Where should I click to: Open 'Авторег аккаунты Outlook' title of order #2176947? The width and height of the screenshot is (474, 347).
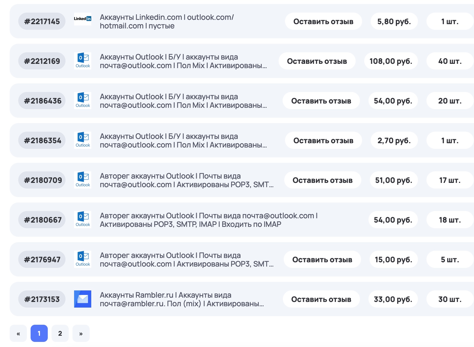(x=187, y=260)
